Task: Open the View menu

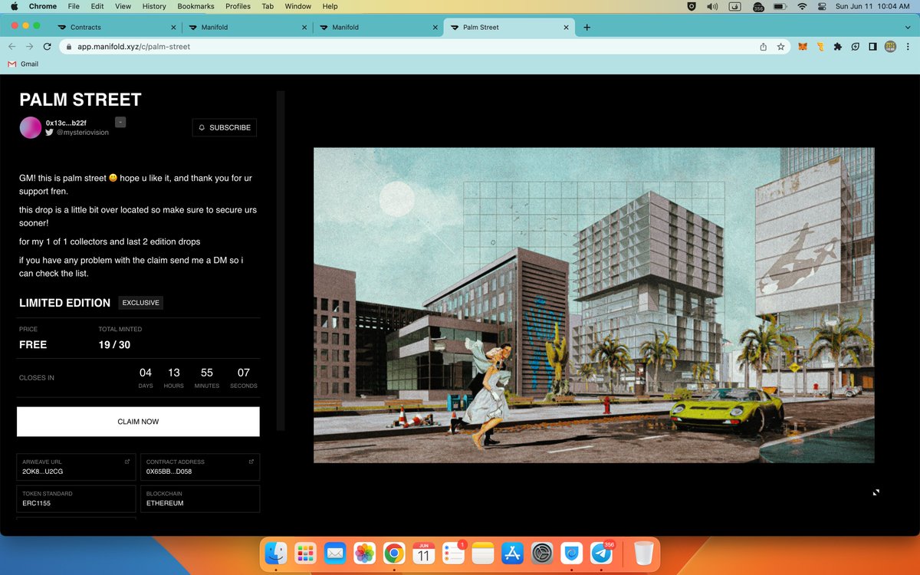Action: (x=123, y=6)
